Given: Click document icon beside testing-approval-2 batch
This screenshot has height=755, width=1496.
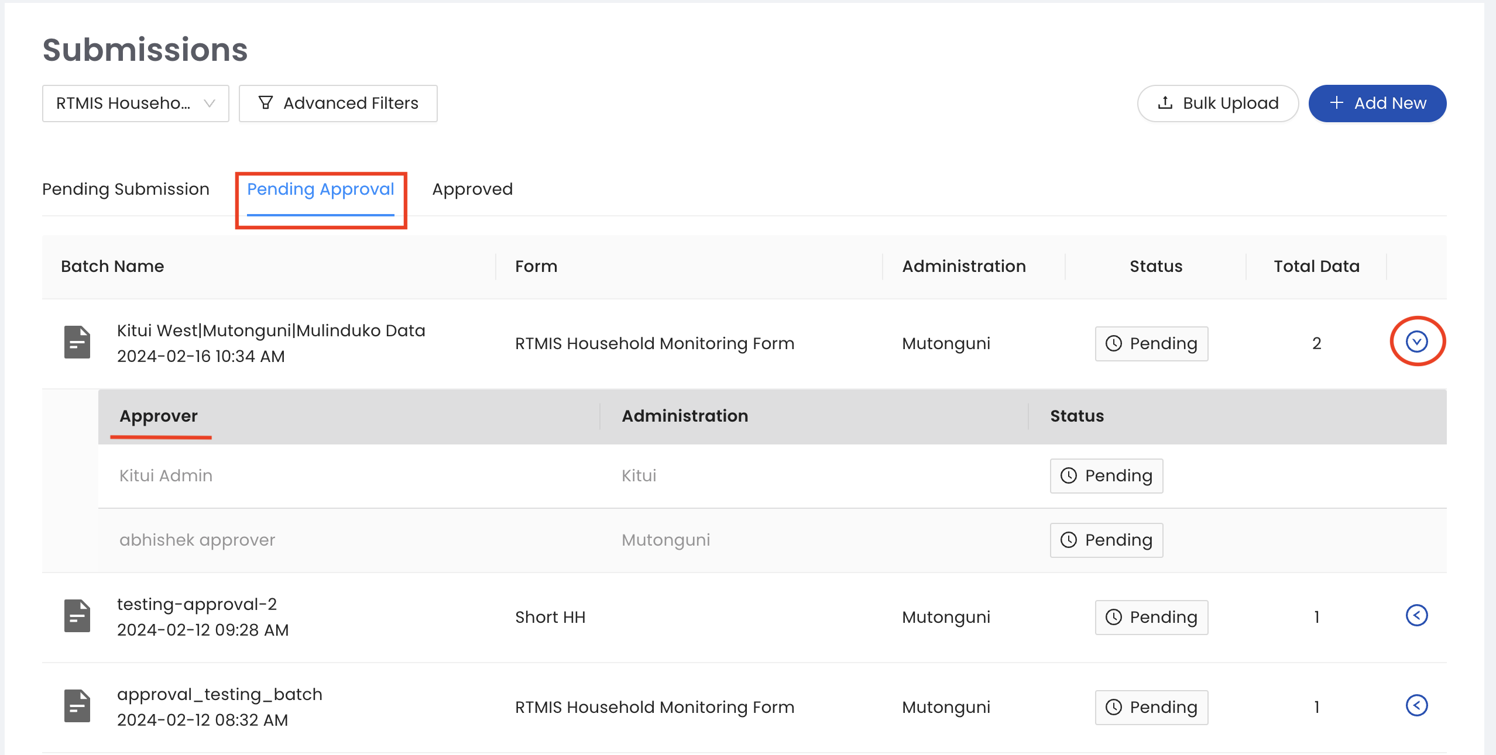Looking at the screenshot, I should (x=77, y=616).
